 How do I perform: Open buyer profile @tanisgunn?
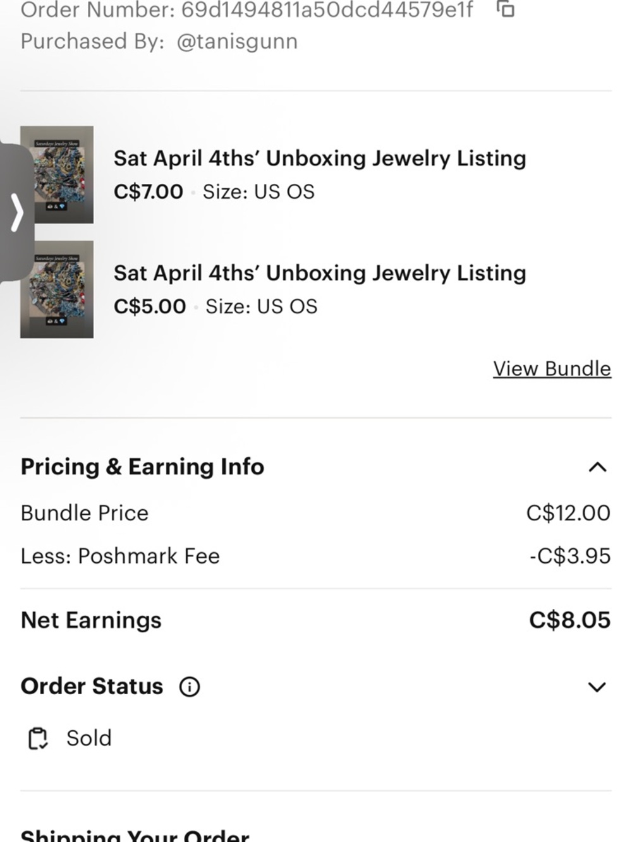tap(237, 42)
